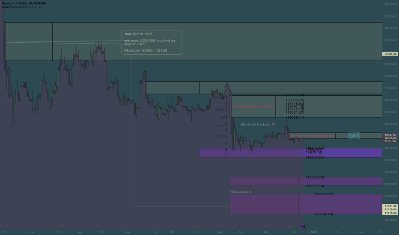Select the 0.382 Fibonacci level label
399x235 pixels.
tap(220, 126)
